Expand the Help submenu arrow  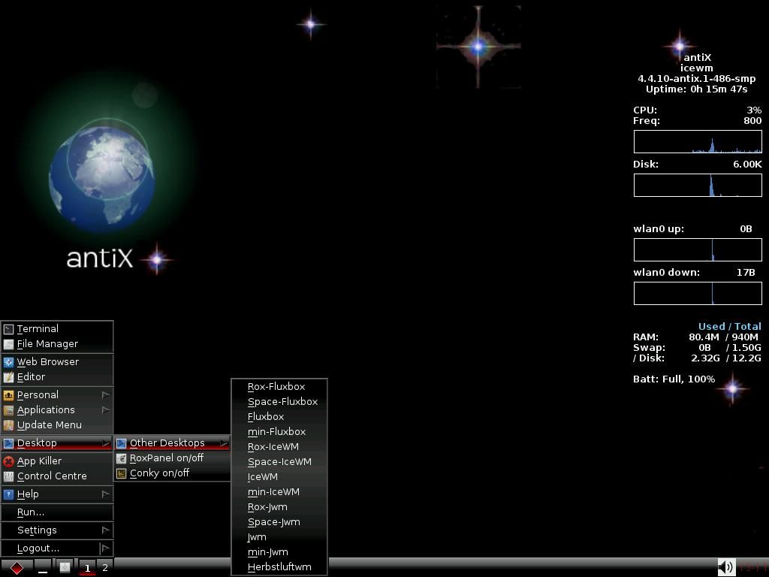(105, 494)
